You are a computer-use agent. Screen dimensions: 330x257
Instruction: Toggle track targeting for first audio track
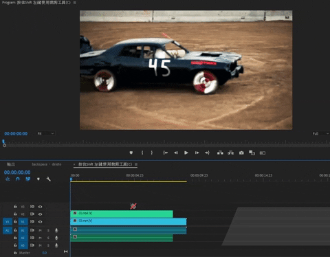click(23, 230)
